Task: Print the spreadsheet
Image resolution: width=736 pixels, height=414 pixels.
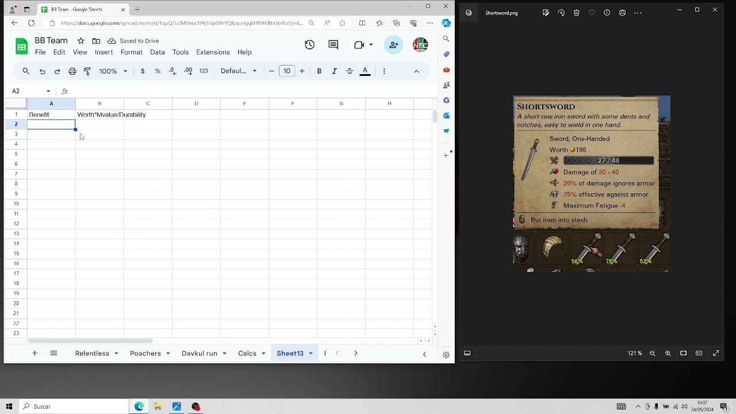Action: tap(72, 71)
